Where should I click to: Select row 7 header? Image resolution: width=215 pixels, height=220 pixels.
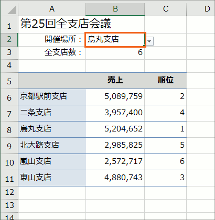pyautogui.click(x=9, y=113)
